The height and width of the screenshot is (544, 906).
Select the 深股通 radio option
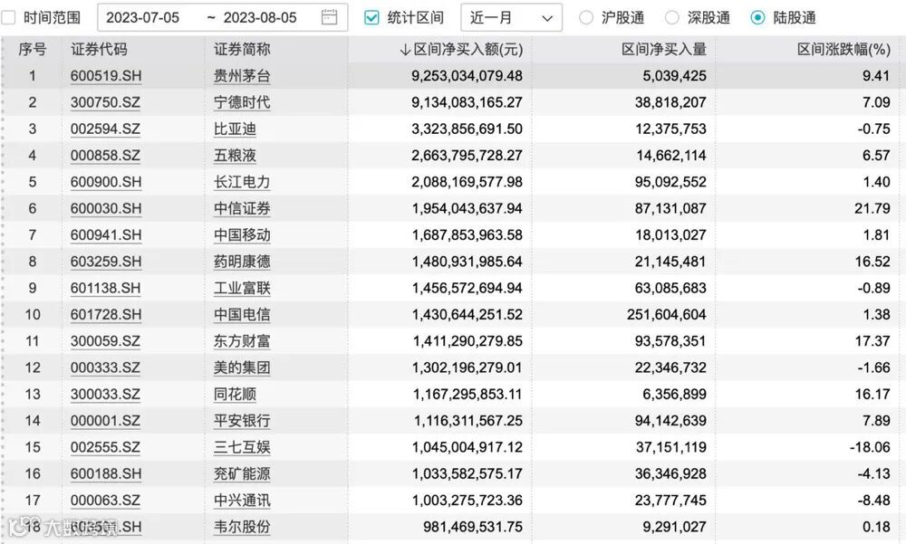(672, 18)
